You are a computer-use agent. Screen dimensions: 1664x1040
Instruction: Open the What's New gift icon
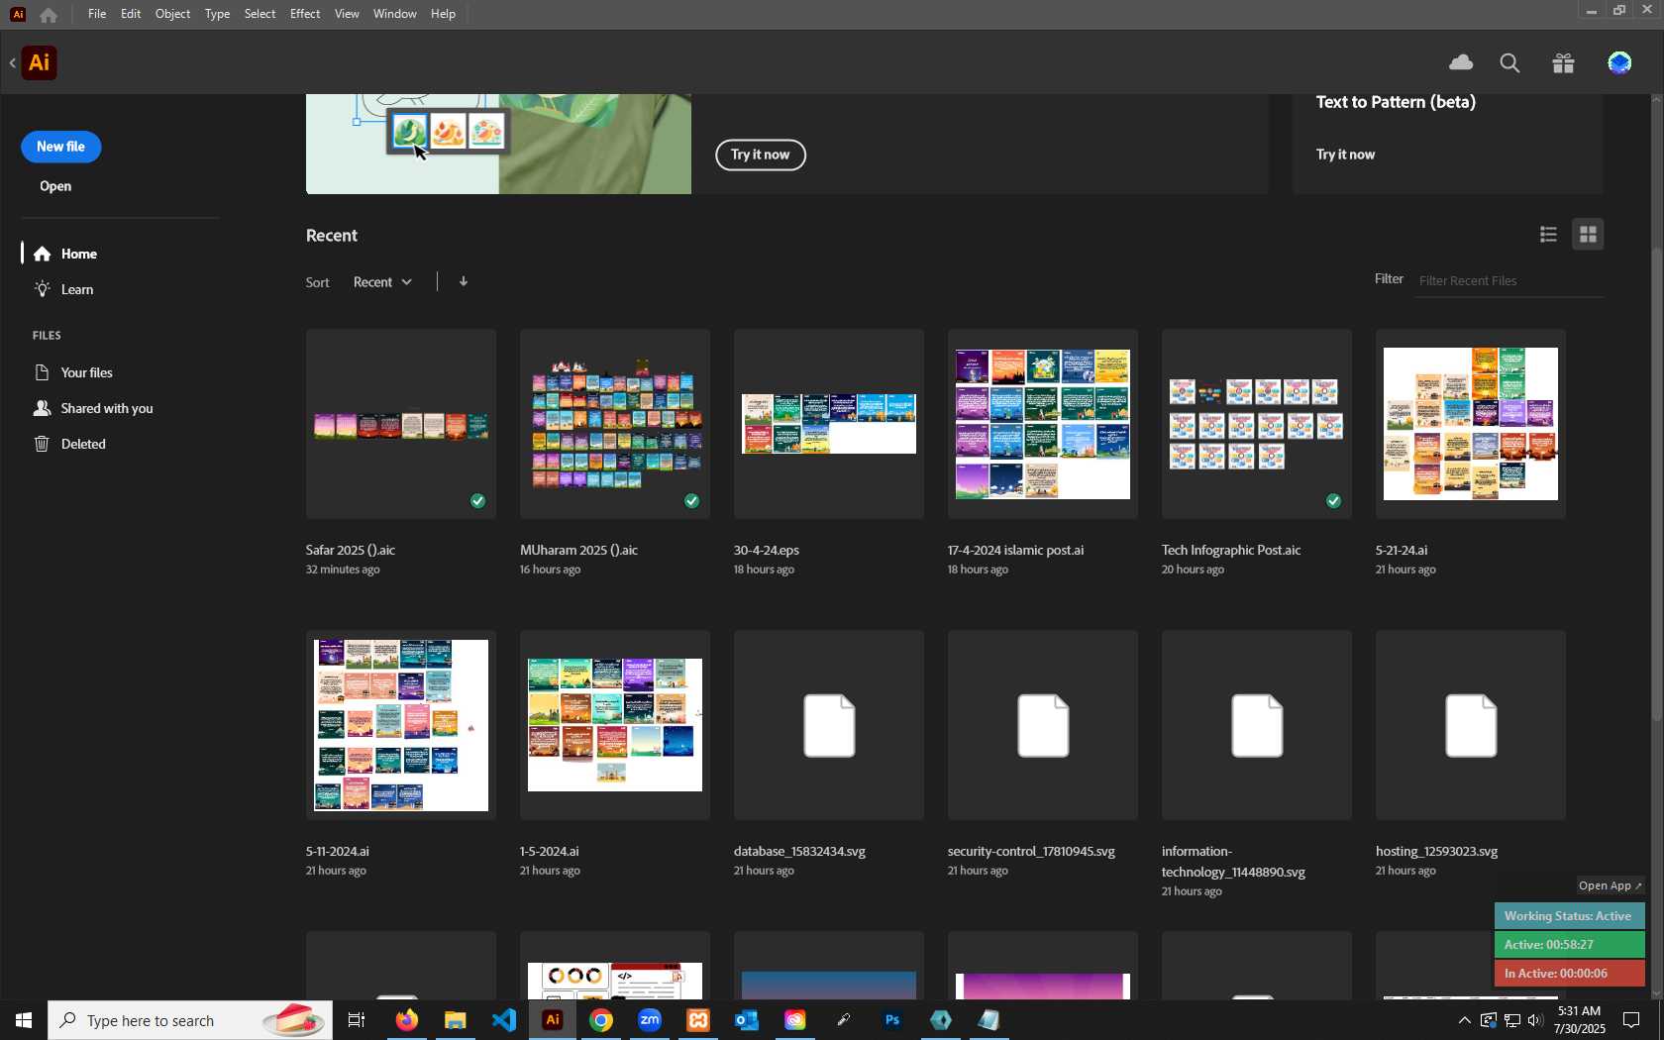[1564, 63]
